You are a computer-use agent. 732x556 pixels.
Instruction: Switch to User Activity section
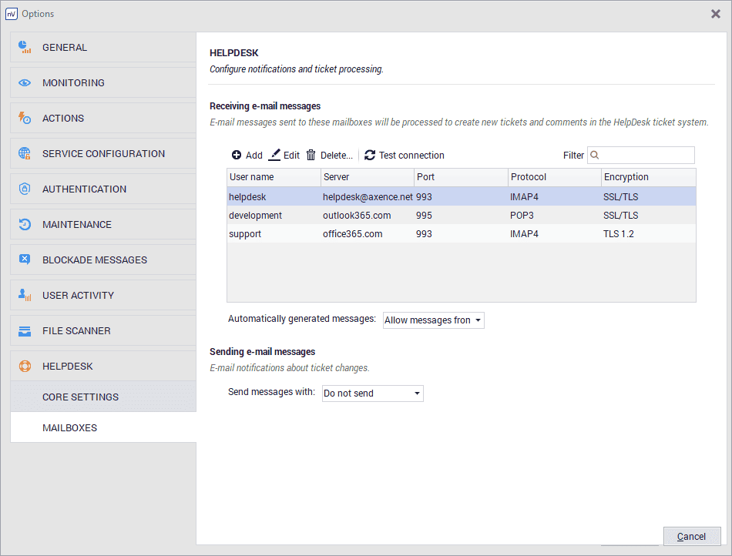pos(78,296)
